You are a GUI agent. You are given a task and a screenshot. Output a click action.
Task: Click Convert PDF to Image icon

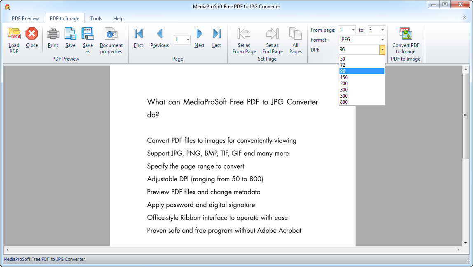(406, 33)
